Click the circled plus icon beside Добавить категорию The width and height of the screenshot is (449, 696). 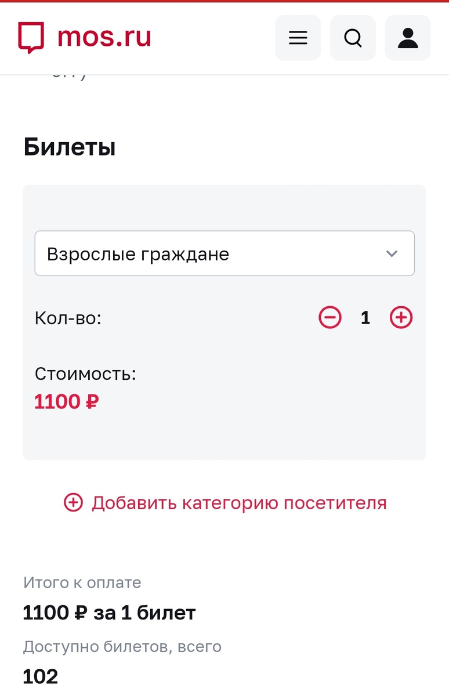pyautogui.click(x=73, y=503)
